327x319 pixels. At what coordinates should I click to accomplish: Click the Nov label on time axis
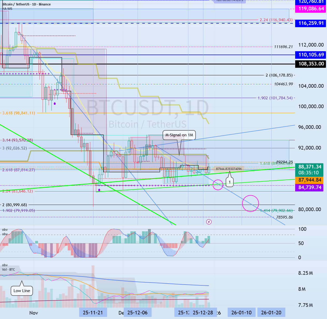point(34,313)
